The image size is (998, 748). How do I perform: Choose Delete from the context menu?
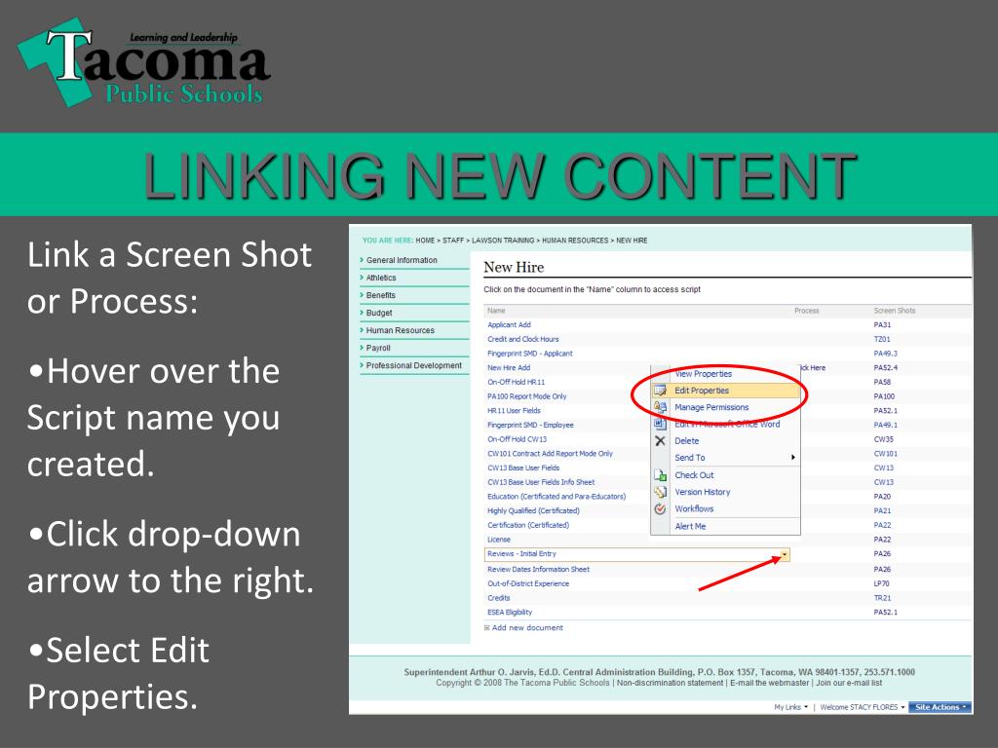tap(687, 441)
